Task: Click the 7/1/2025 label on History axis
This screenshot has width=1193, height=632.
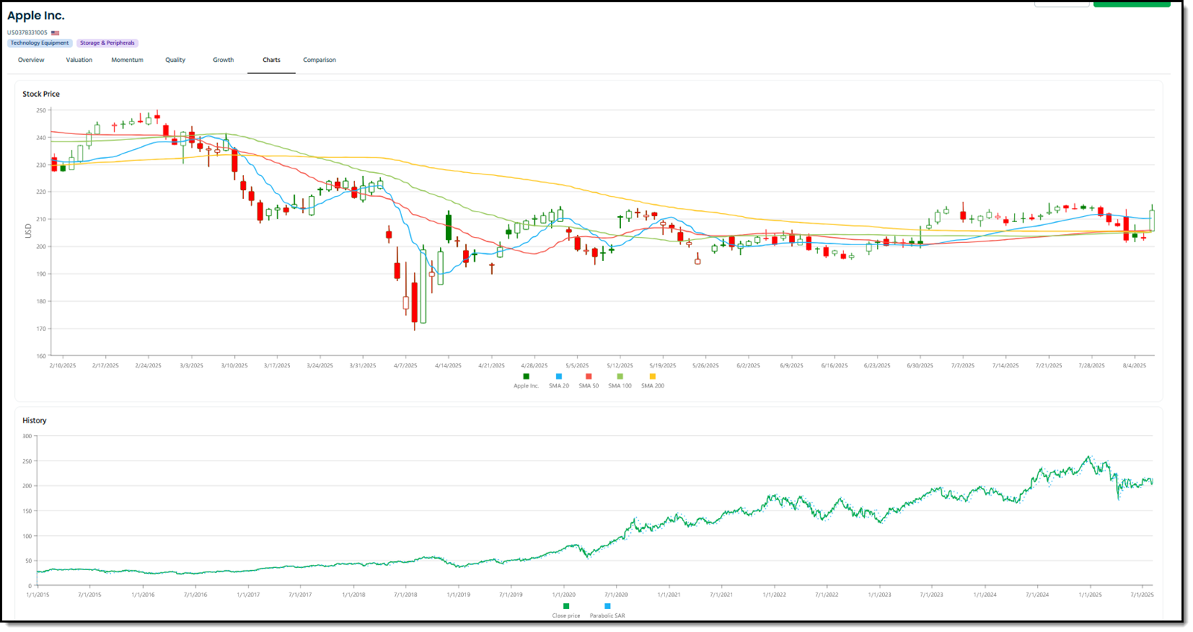Action: [1142, 595]
